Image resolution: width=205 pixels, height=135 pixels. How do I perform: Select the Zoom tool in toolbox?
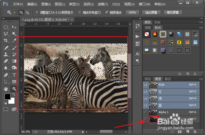click(14, 89)
